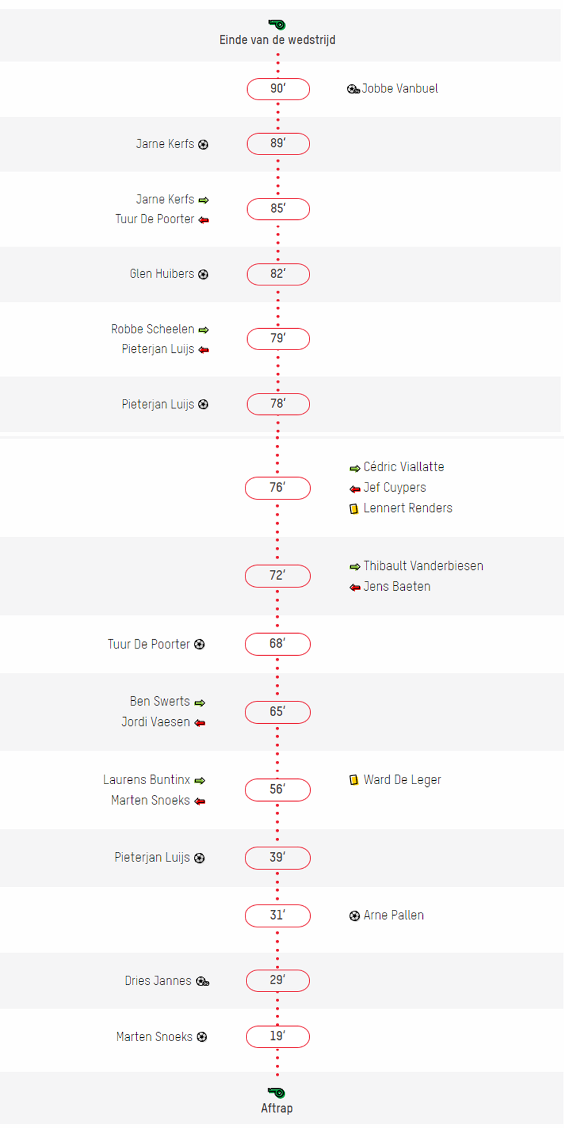This screenshot has height=1128, width=564.
Task: Click the ball icon next to Glen Huibers
Action: point(204,275)
